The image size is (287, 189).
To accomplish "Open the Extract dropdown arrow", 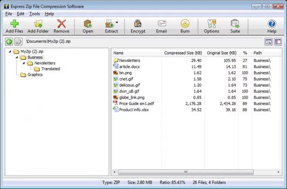I will coord(117,23).
